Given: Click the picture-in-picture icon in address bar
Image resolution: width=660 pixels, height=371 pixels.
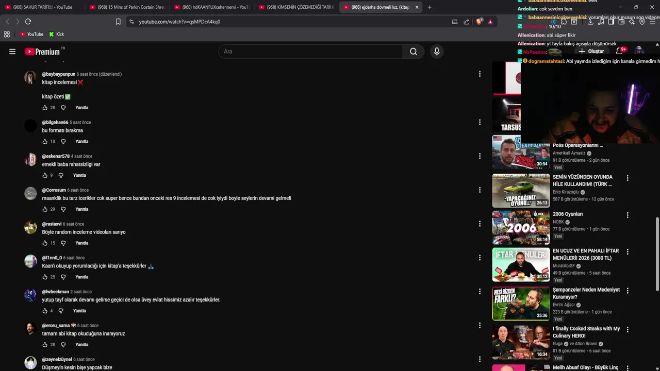Looking at the screenshot, I should 455,22.
